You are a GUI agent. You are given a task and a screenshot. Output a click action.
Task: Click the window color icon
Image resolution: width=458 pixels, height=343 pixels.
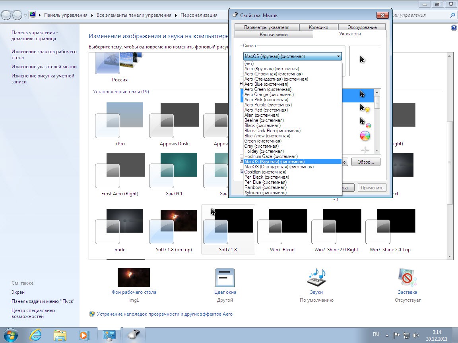click(x=225, y=277)
